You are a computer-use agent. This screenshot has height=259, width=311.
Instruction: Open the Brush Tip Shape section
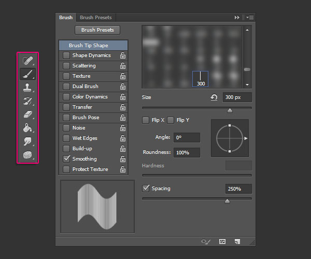[x=88, y=46]
